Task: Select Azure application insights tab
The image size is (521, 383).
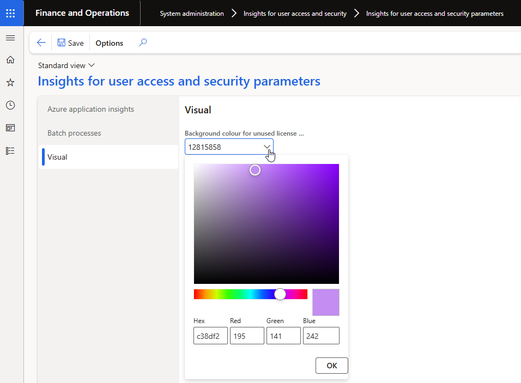Action: tap(90, 109)
